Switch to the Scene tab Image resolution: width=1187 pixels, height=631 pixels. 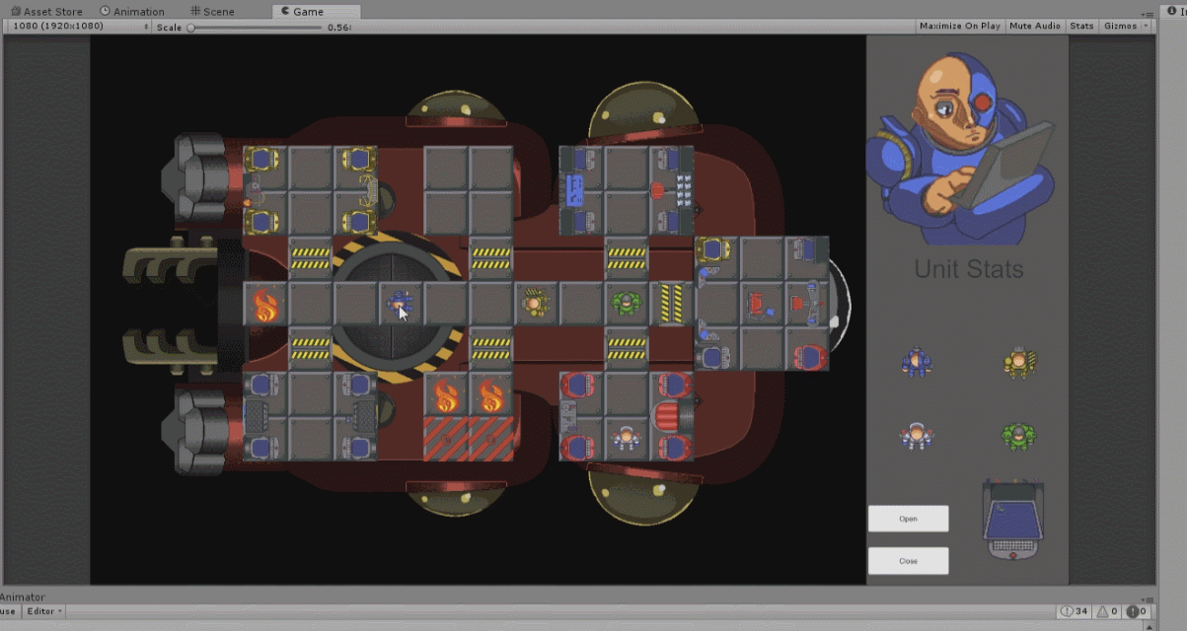pyautogui.click(x=213, y=11)
